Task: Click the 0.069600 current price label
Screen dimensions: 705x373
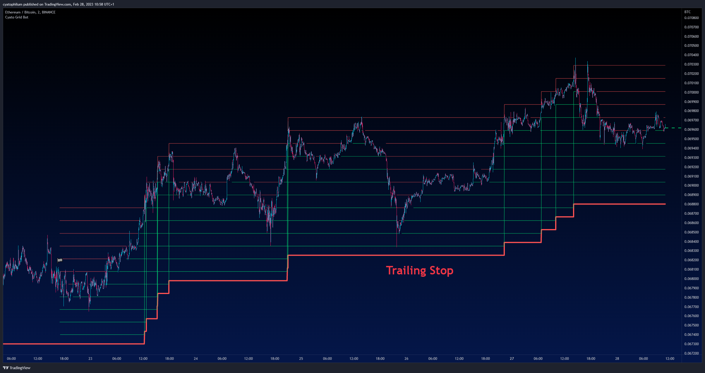Action: 691,130
